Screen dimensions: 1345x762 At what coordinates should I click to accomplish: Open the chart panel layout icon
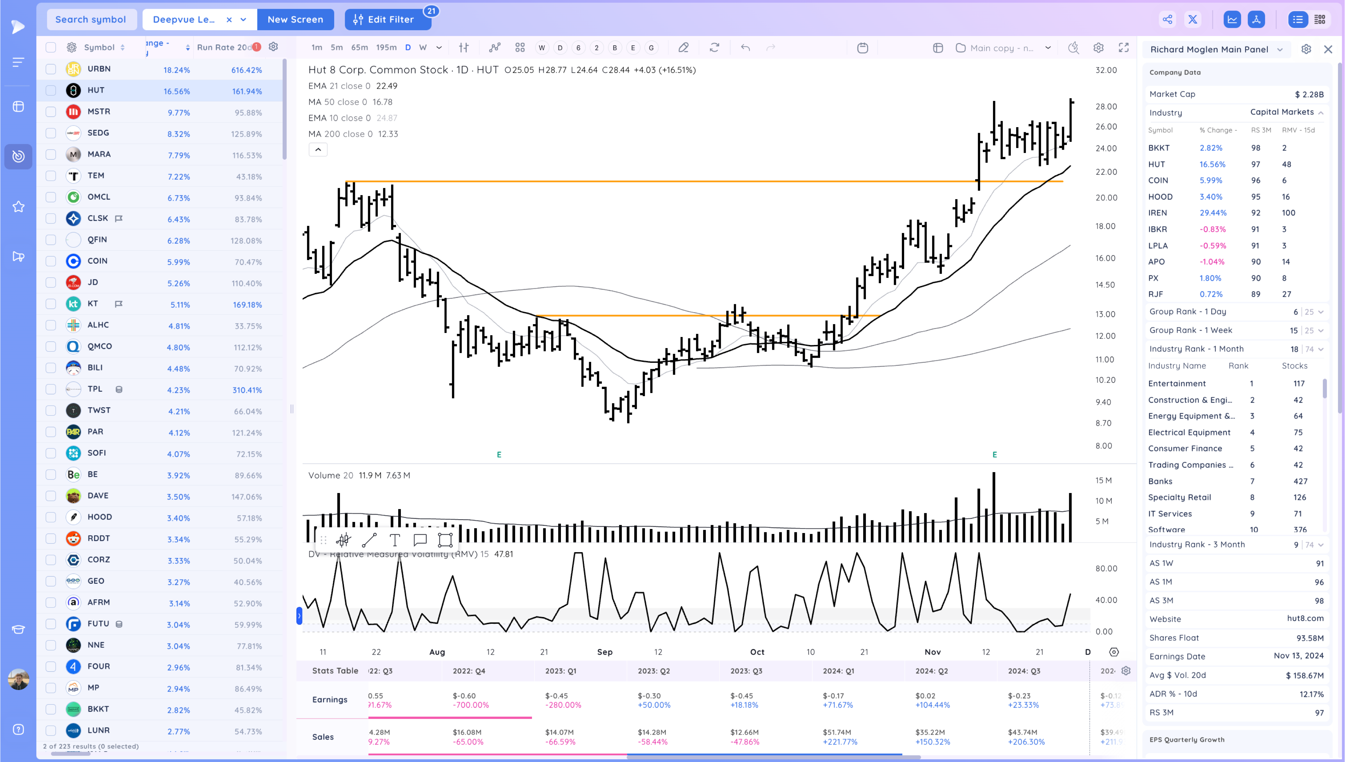937,48
